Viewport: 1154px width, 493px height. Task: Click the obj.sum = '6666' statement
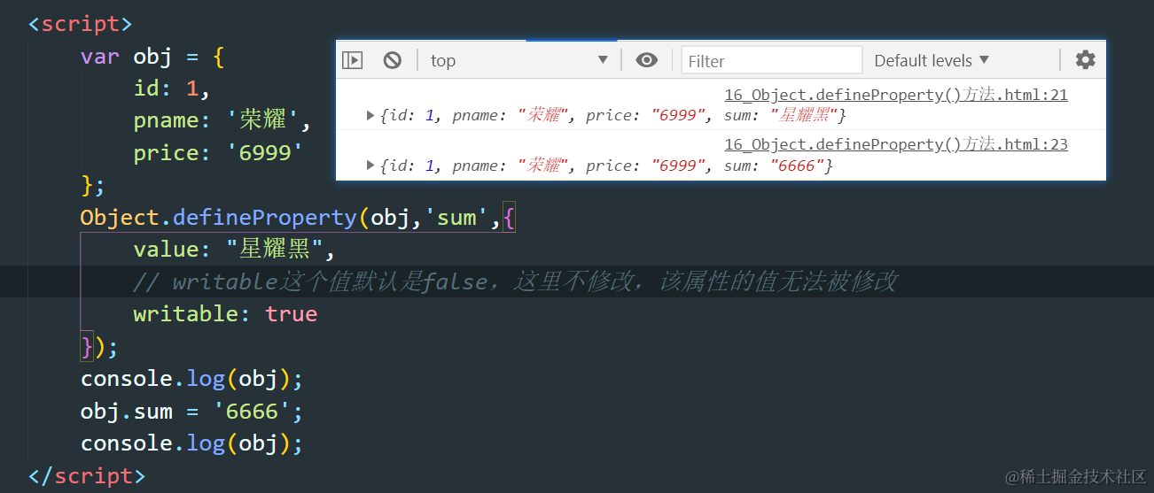pos(192,411)
